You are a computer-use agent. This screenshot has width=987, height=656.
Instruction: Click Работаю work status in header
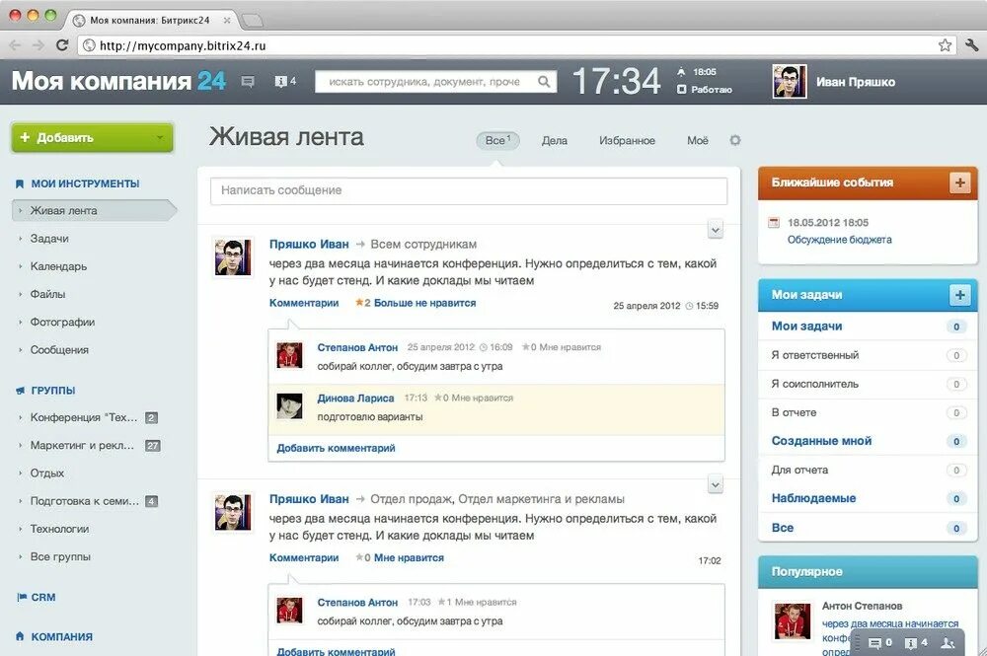coord(712,90)
